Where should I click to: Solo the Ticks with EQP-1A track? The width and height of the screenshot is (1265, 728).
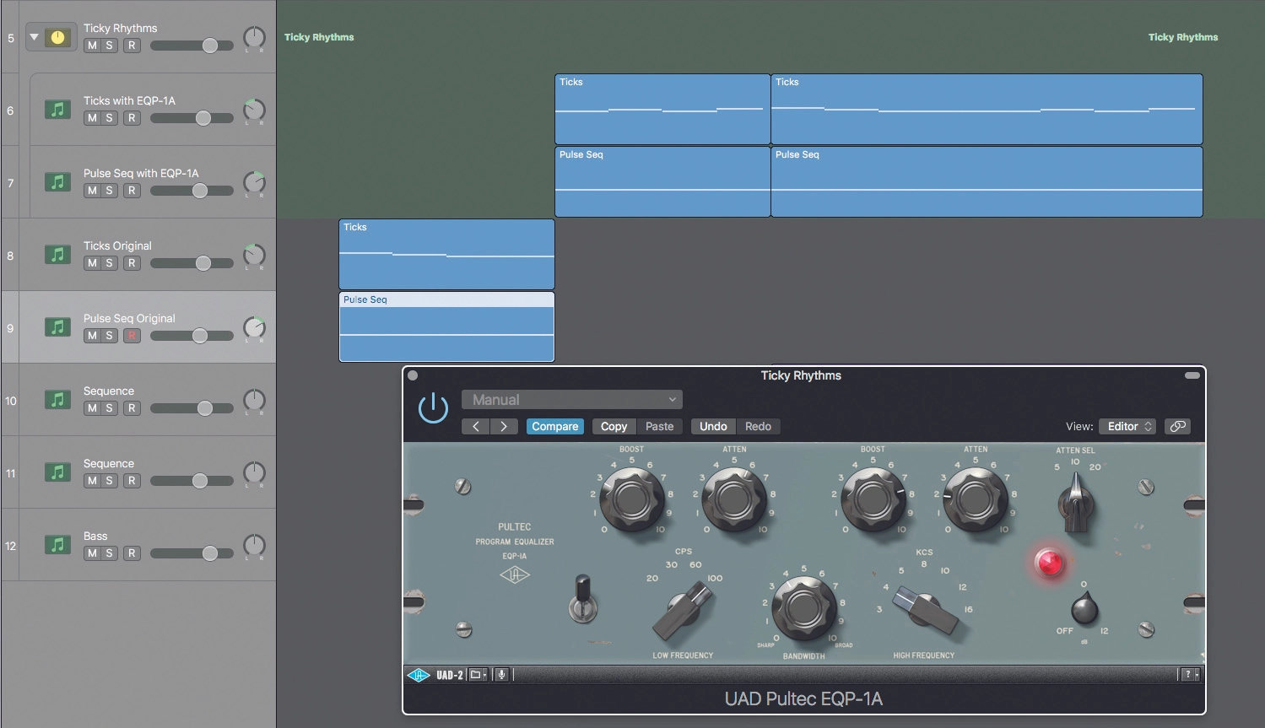point(109,118)
